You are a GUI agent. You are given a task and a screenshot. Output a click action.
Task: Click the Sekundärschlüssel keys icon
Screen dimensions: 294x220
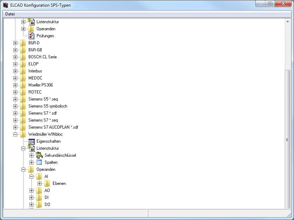[39, 155]
